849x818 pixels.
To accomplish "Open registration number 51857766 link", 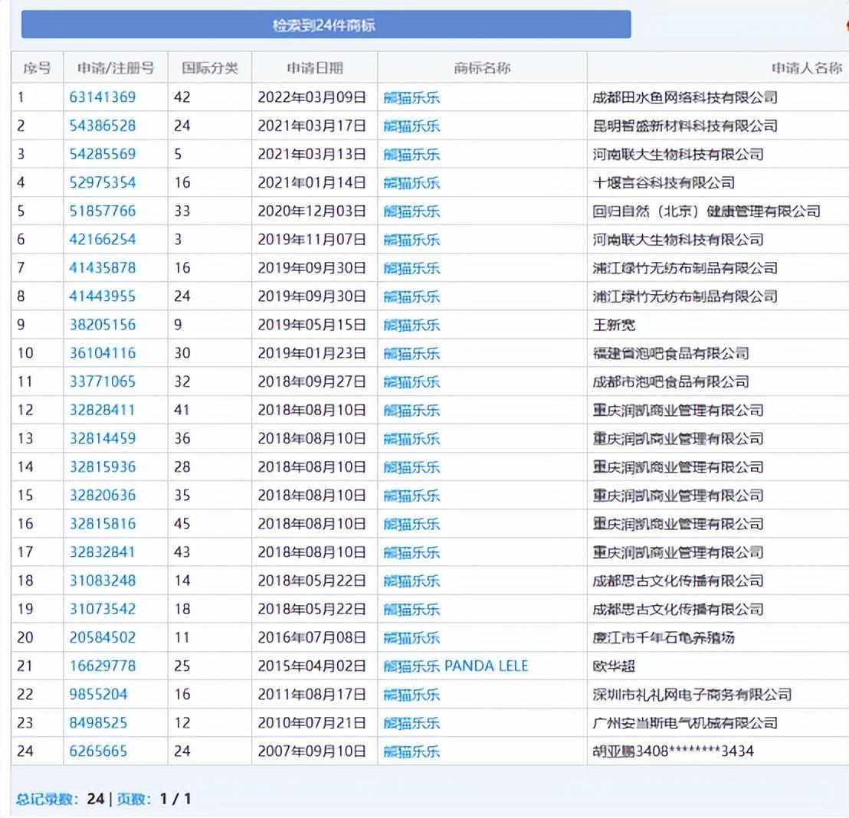I will click(103, 211).
